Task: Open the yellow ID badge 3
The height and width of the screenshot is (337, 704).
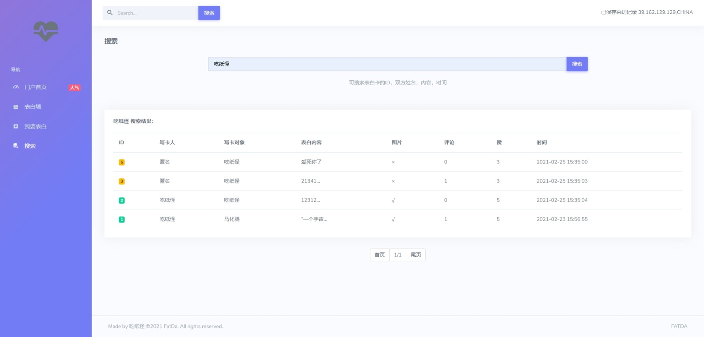Action: 122,181
